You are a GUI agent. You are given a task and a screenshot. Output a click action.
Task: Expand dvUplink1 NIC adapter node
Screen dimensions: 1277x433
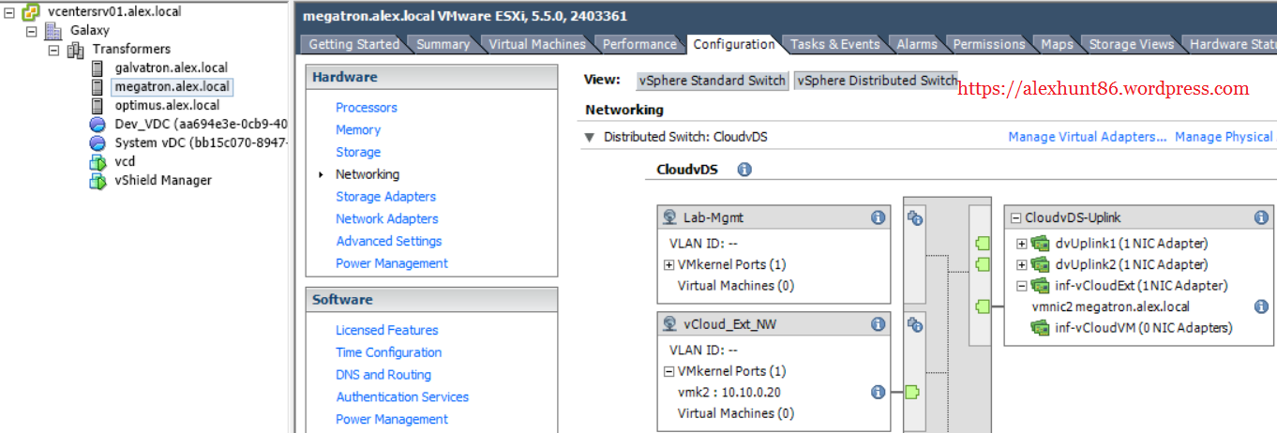[1022, 244]
